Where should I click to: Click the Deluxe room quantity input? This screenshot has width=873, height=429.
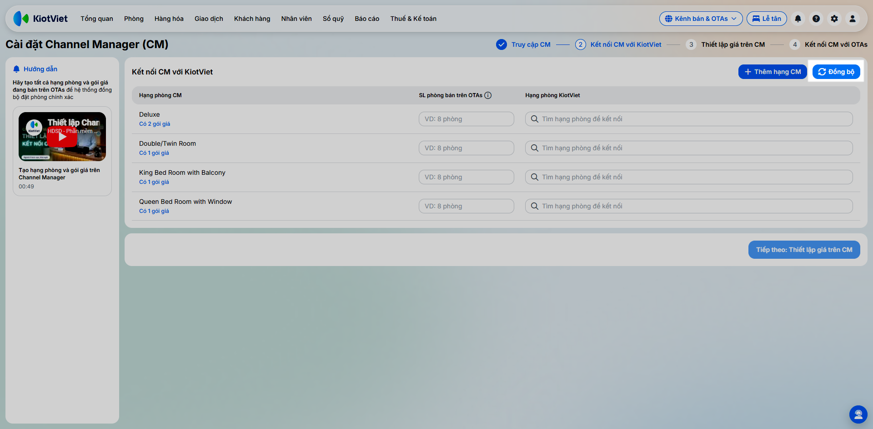pyautogui.click(x=467, y=119)
